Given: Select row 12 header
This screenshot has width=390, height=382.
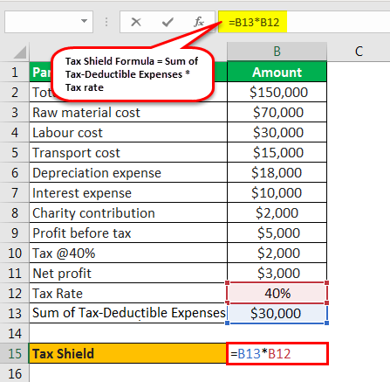Looking at the screenshot, I should coord(15,293).
